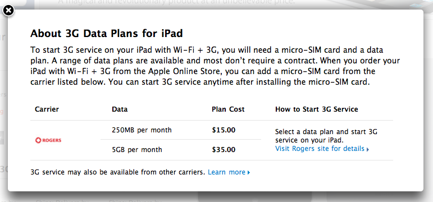Select the 5GB per month plan row
Screen dimensions: 433x202
click(181, 150)
